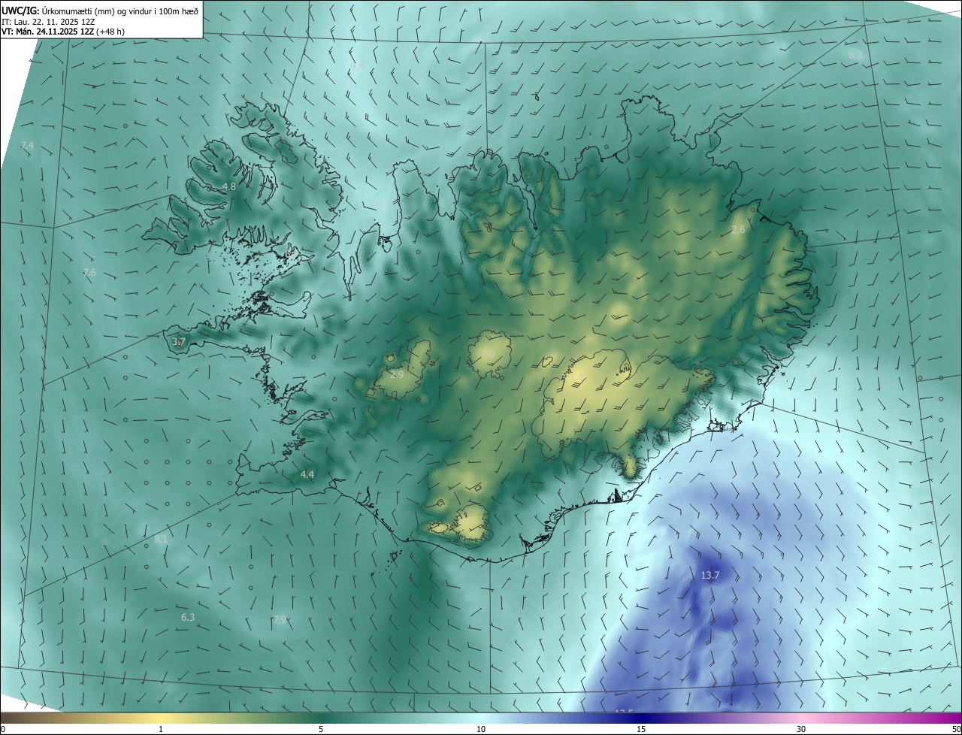Click the faint 9.1 value in Húnaflói bay
Image resolution: width=962 pixels, height=735 pixels.
point(383,204)
